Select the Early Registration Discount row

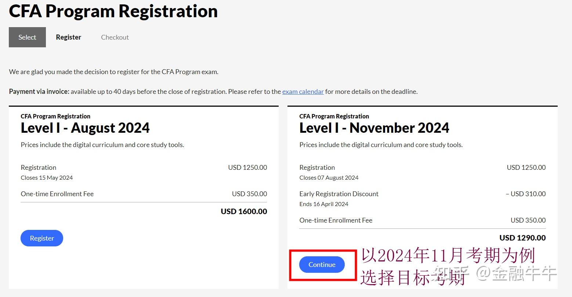click(x=339, y=194)
